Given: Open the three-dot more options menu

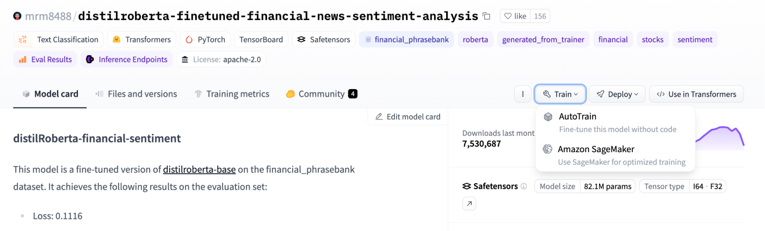Looking at the screenshot, I should [522, 94].
